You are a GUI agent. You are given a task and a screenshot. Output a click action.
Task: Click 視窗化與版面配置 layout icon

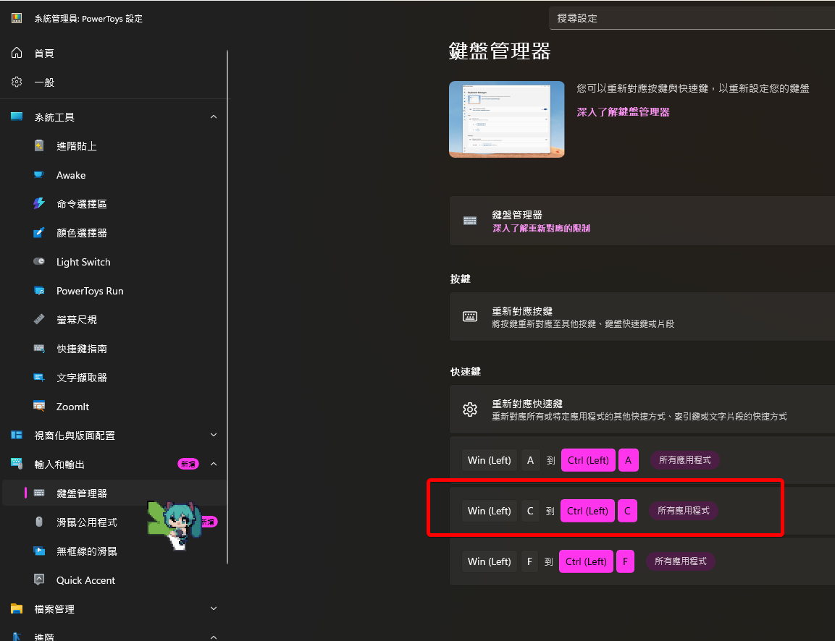pos(17,435)
